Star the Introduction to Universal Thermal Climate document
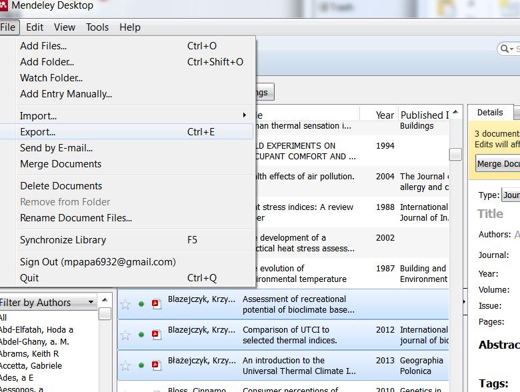This screenshot has height=392, width=520. tap(125, 366)
